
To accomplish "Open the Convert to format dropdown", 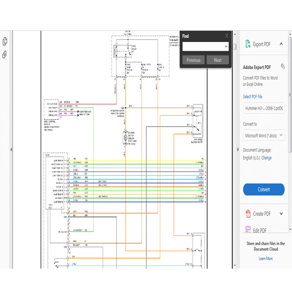I will 264,135.
